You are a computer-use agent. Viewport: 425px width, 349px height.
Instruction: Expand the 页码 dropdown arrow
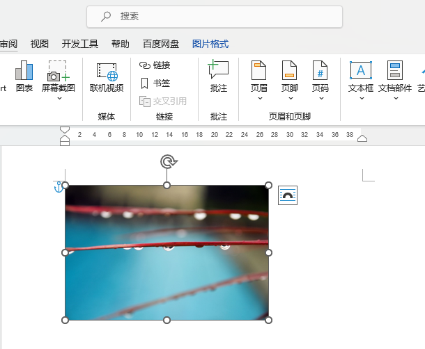tap(321, 99)
